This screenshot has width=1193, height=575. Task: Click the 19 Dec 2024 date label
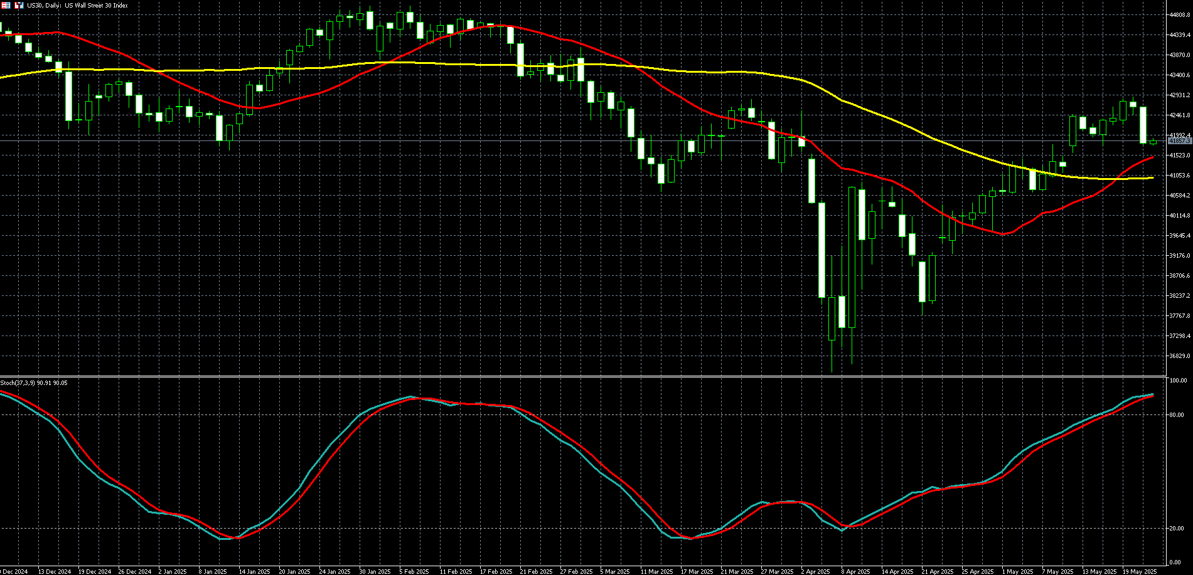pos(94,571)
